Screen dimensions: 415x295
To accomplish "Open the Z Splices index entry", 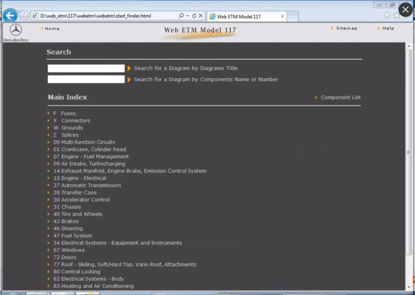I will (66, 135).
